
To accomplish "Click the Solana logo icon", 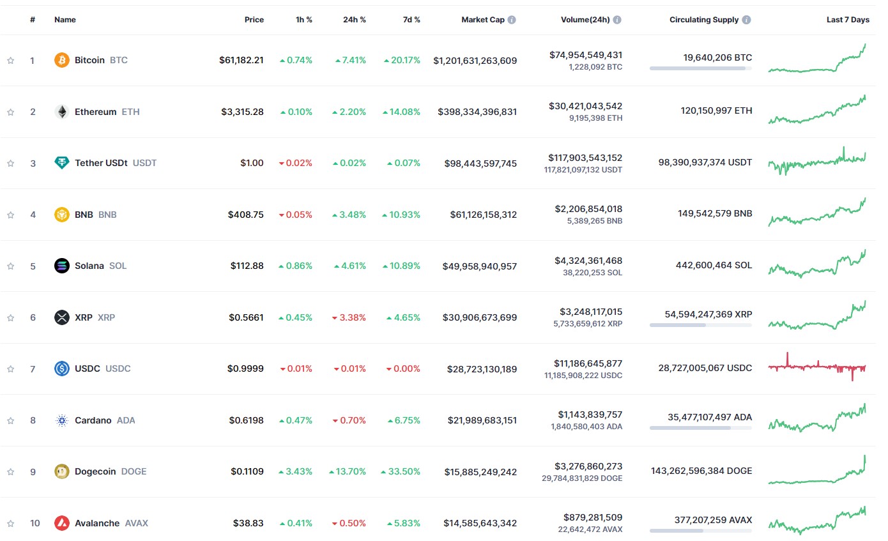I will pos(62,266).
